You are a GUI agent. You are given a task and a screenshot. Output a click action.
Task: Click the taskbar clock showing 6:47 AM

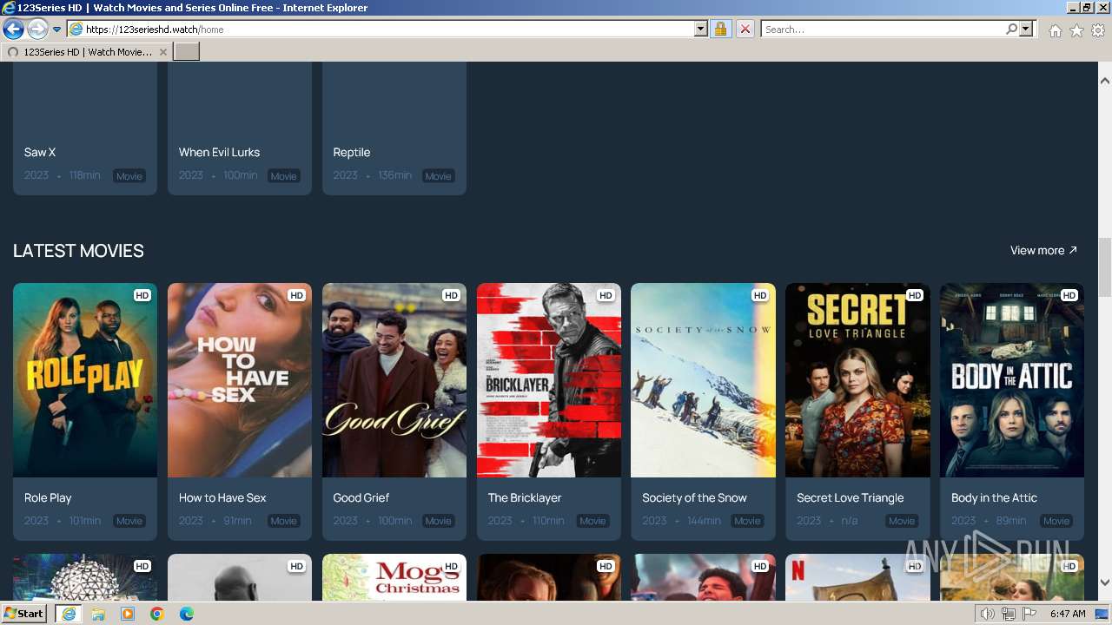click(x=1068, y=614)
